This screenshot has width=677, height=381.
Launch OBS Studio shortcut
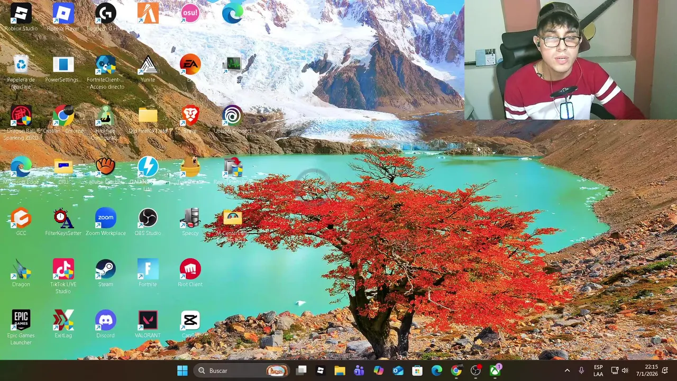[148, 219]
